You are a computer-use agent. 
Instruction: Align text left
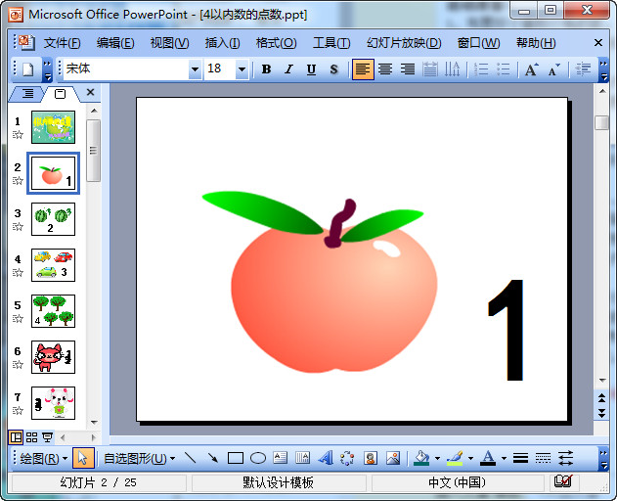pos(363,69)
